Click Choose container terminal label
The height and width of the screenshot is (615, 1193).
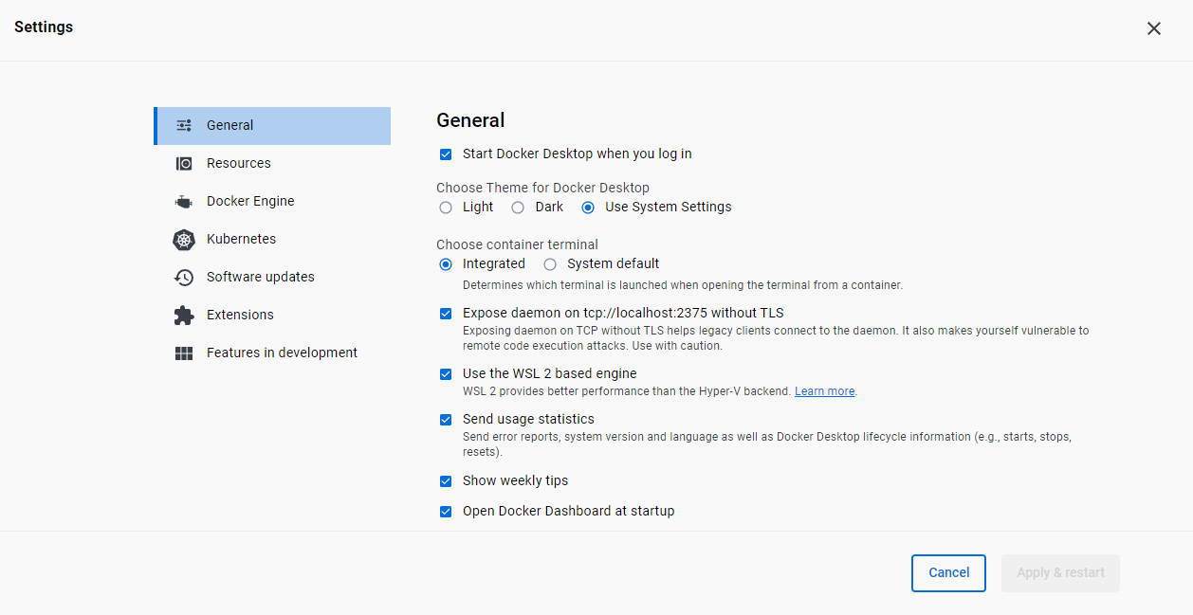tap(517, 244)
